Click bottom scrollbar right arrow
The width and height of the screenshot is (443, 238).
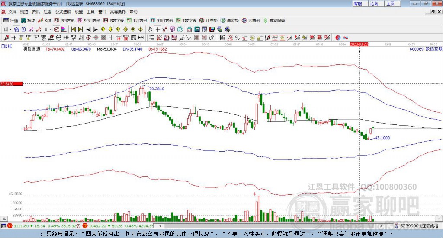381,226
